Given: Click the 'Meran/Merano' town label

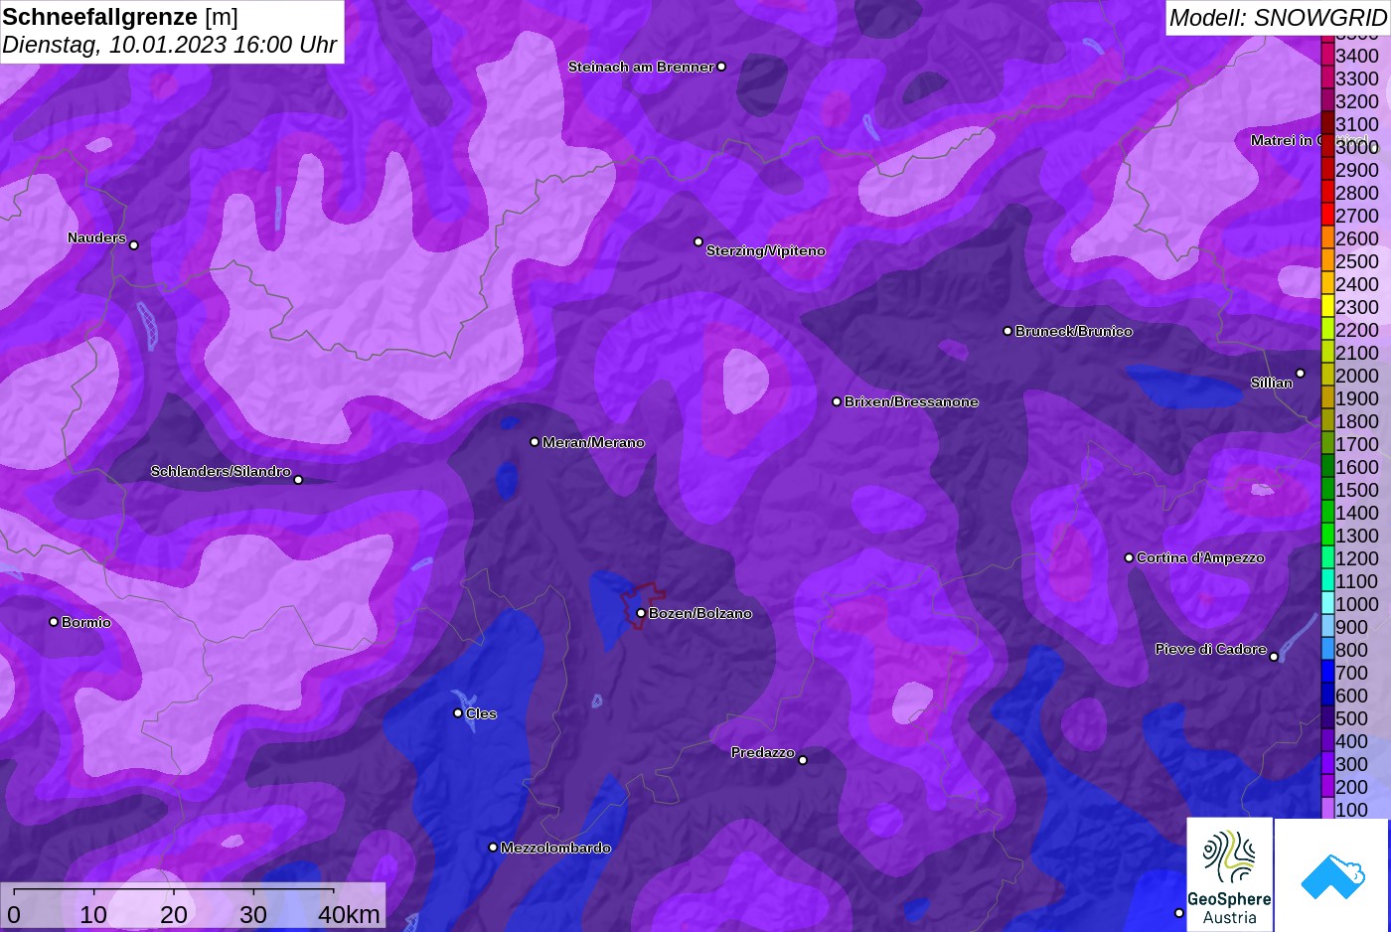Looking at the screenshot, I should click(594, 442).
